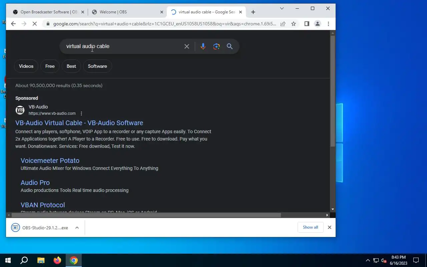Dismiss the downloads bar
Viewport: 427px width, 267px height.
(330, 227)
